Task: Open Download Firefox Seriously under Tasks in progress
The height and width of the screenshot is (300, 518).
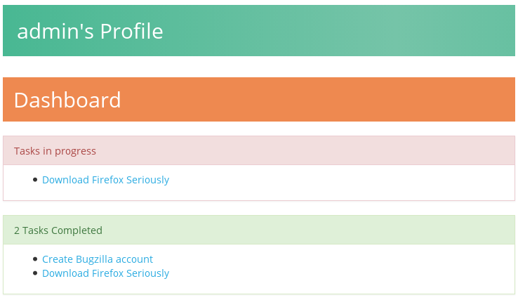Action: (105, 180)
